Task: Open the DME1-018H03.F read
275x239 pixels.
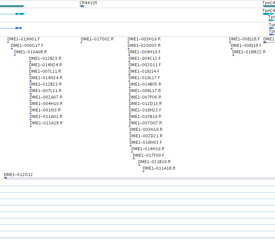Action: 145,142
